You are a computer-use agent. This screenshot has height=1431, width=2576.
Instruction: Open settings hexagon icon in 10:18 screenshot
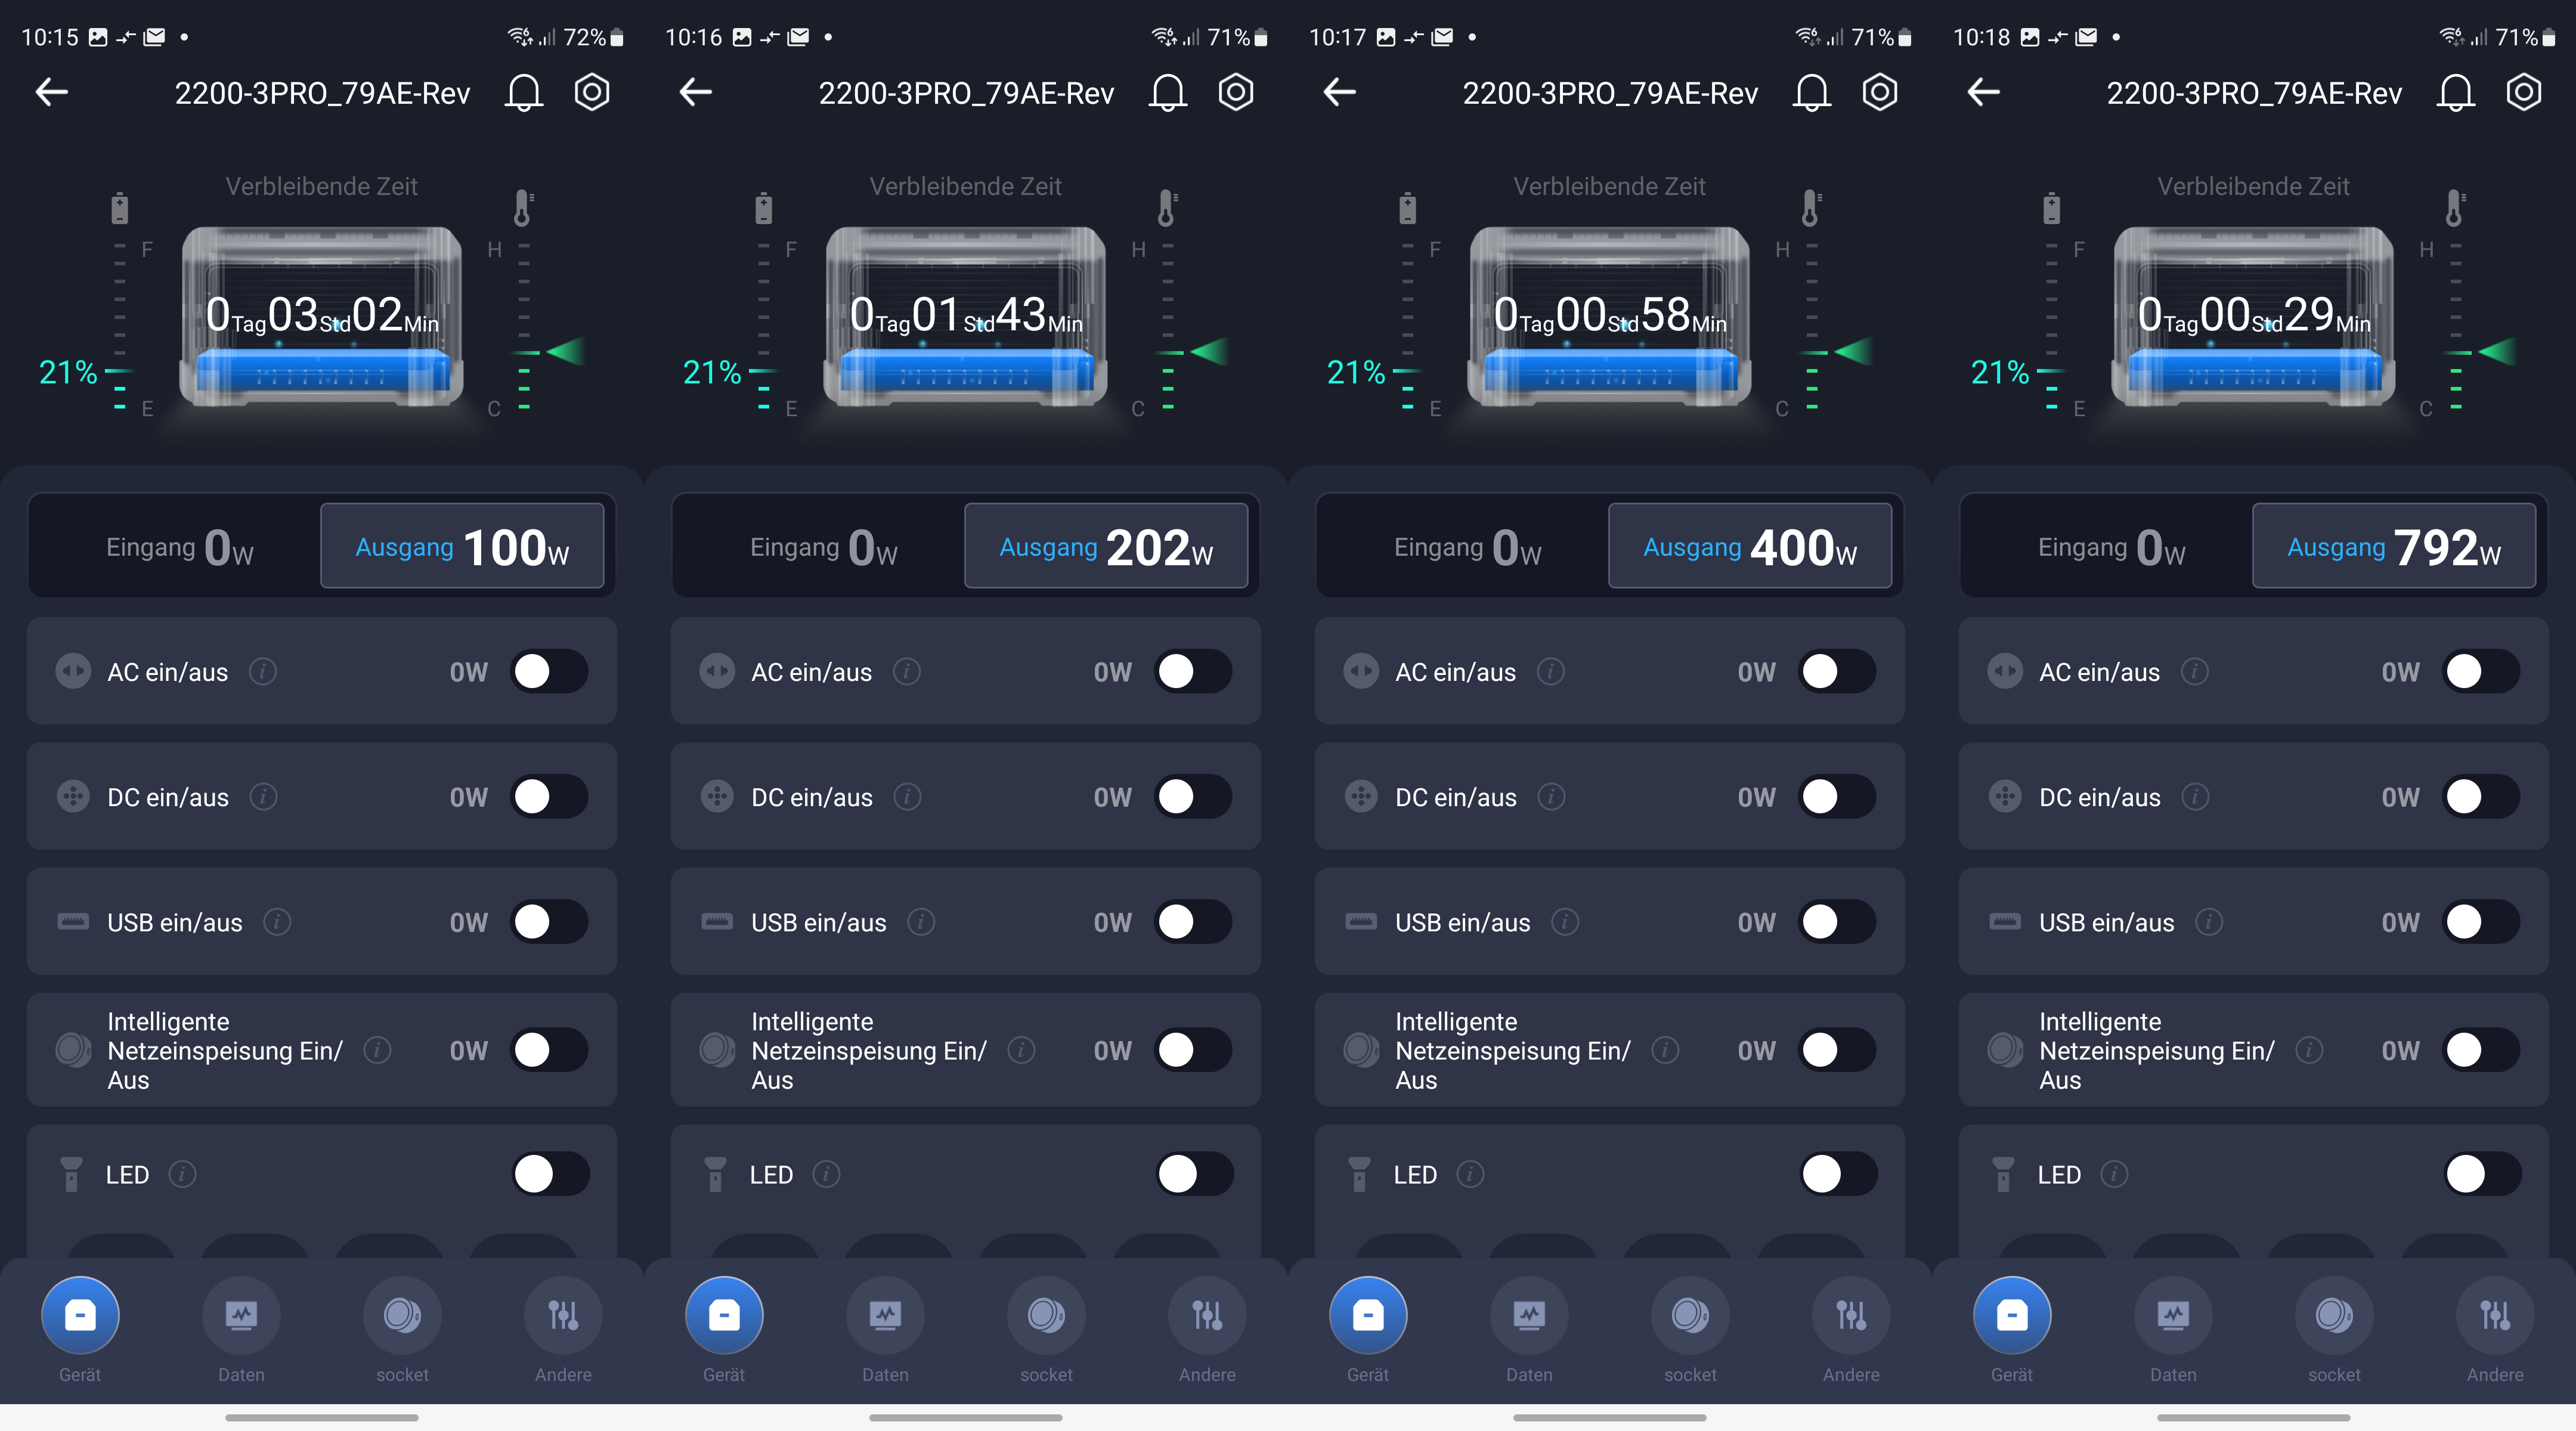[2523, 93]
